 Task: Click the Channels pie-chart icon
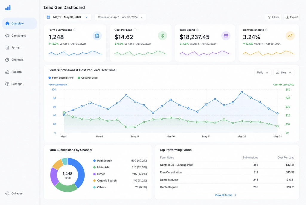click(x=7, y=60)
